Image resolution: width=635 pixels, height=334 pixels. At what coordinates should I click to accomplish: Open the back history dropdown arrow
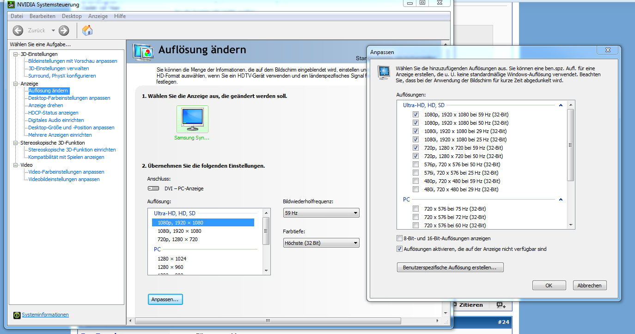point(53,30)
